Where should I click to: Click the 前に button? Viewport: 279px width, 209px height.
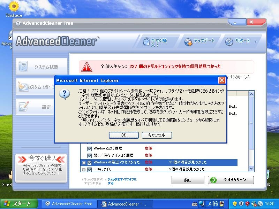tap(188, 180)
